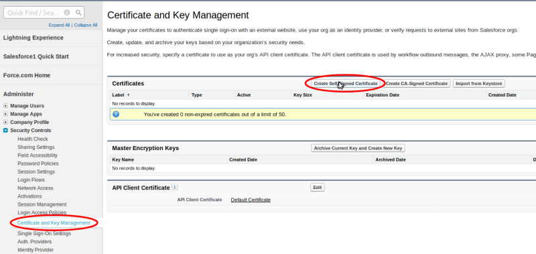
Task: Open Session Settings
Action: point(36,172)
